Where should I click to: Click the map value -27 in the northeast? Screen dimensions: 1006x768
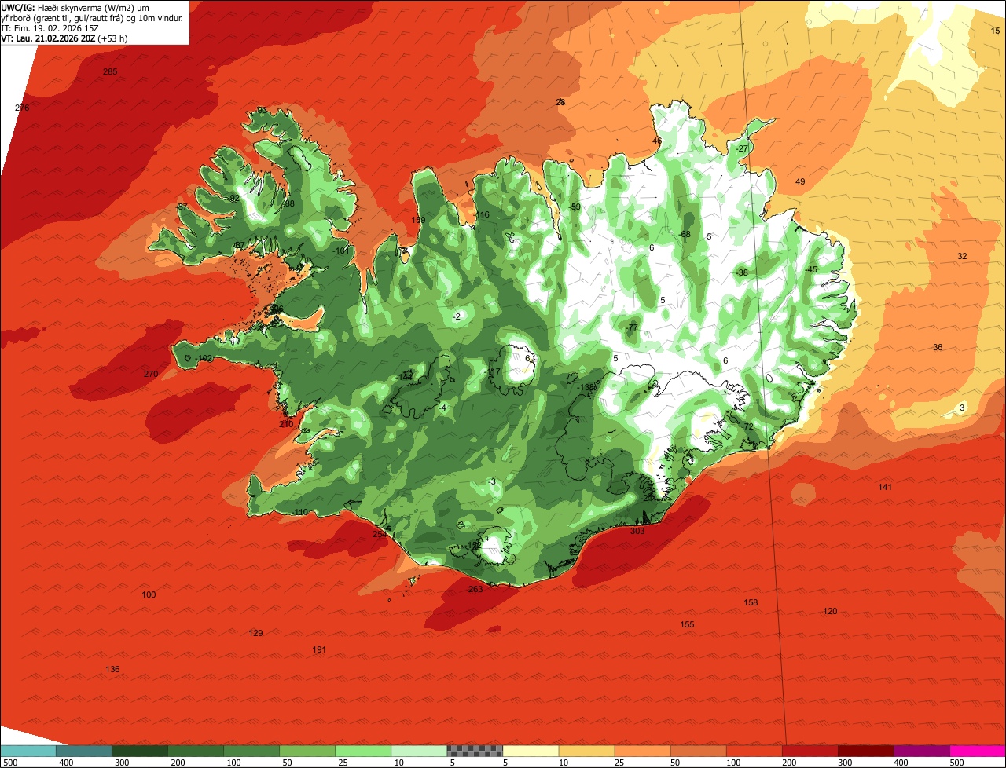pos(742,148)
